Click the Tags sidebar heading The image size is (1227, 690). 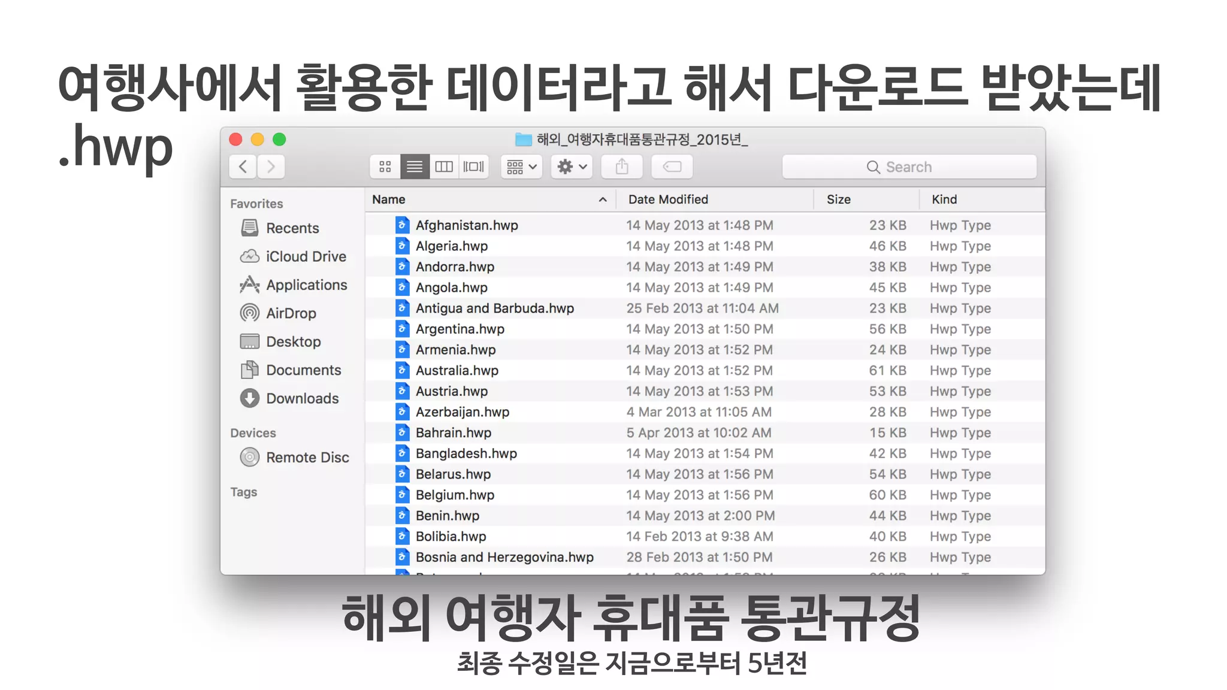point(243,492)
